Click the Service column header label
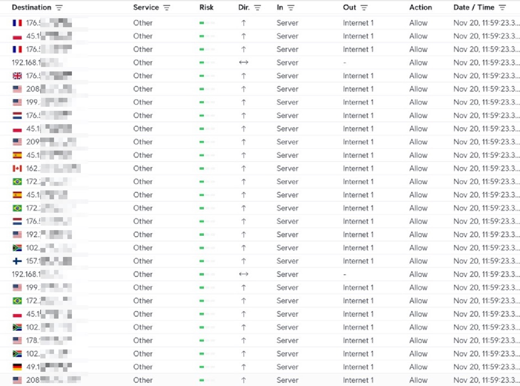520x386 pixels. tap(146, 8)
